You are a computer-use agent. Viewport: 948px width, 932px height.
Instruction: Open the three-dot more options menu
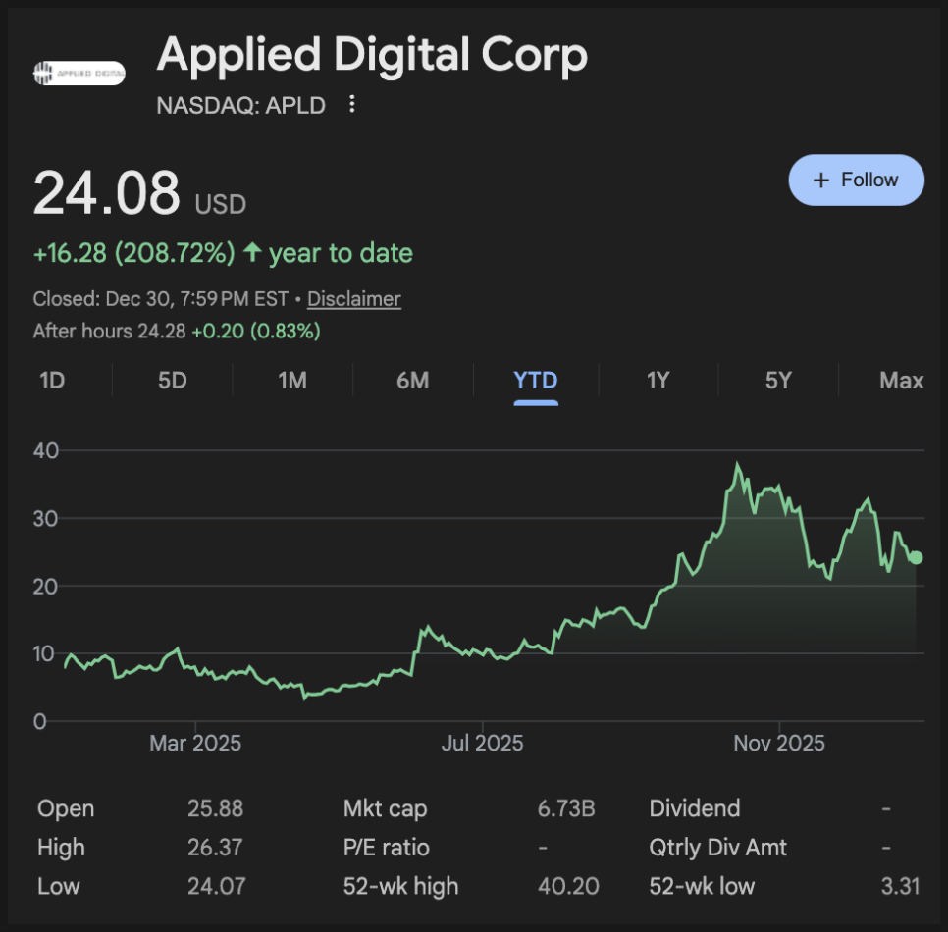click(352, 105)
